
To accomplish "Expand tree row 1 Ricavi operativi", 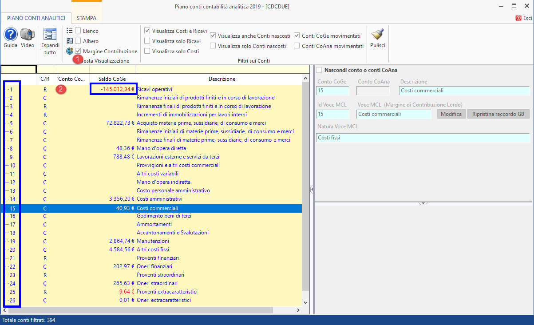I will click(8, 89).
